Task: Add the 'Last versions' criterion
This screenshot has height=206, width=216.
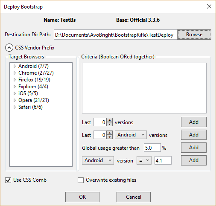Action: (194, 122)
